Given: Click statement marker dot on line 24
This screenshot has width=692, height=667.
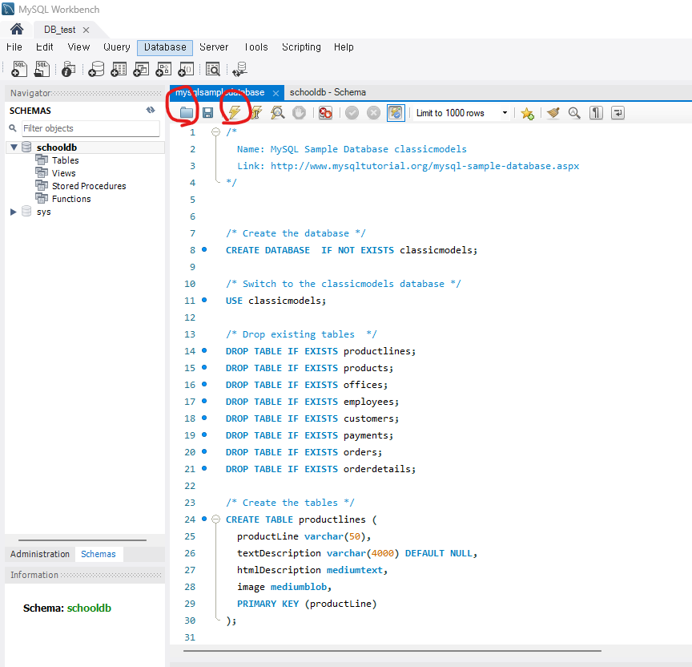Looking at the screenshot, I should pyautogui.click(x=204, y=519).
